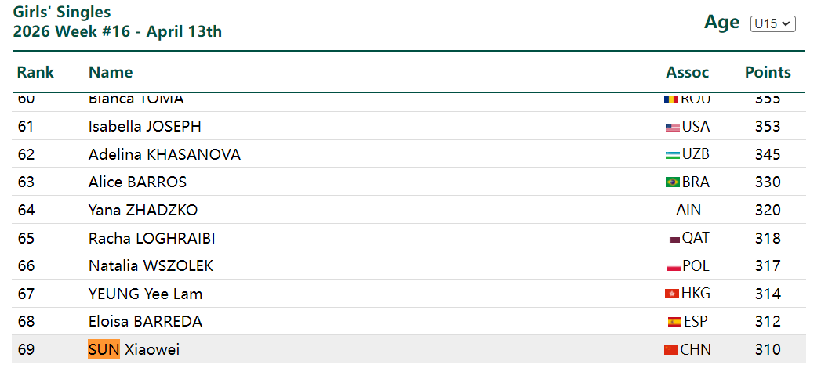Click the Uzbekistan flag icon

(x=672, y=155)
